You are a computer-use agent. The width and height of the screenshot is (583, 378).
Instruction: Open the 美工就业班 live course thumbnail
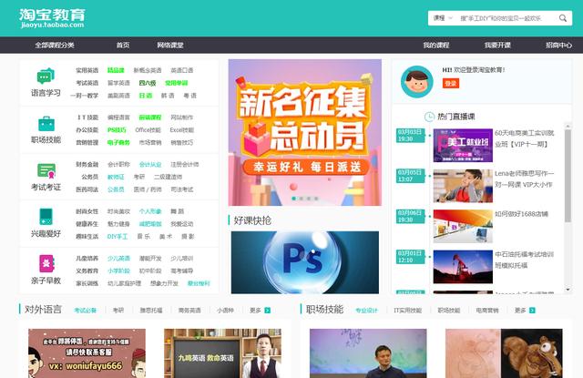(x=463, y=146)
